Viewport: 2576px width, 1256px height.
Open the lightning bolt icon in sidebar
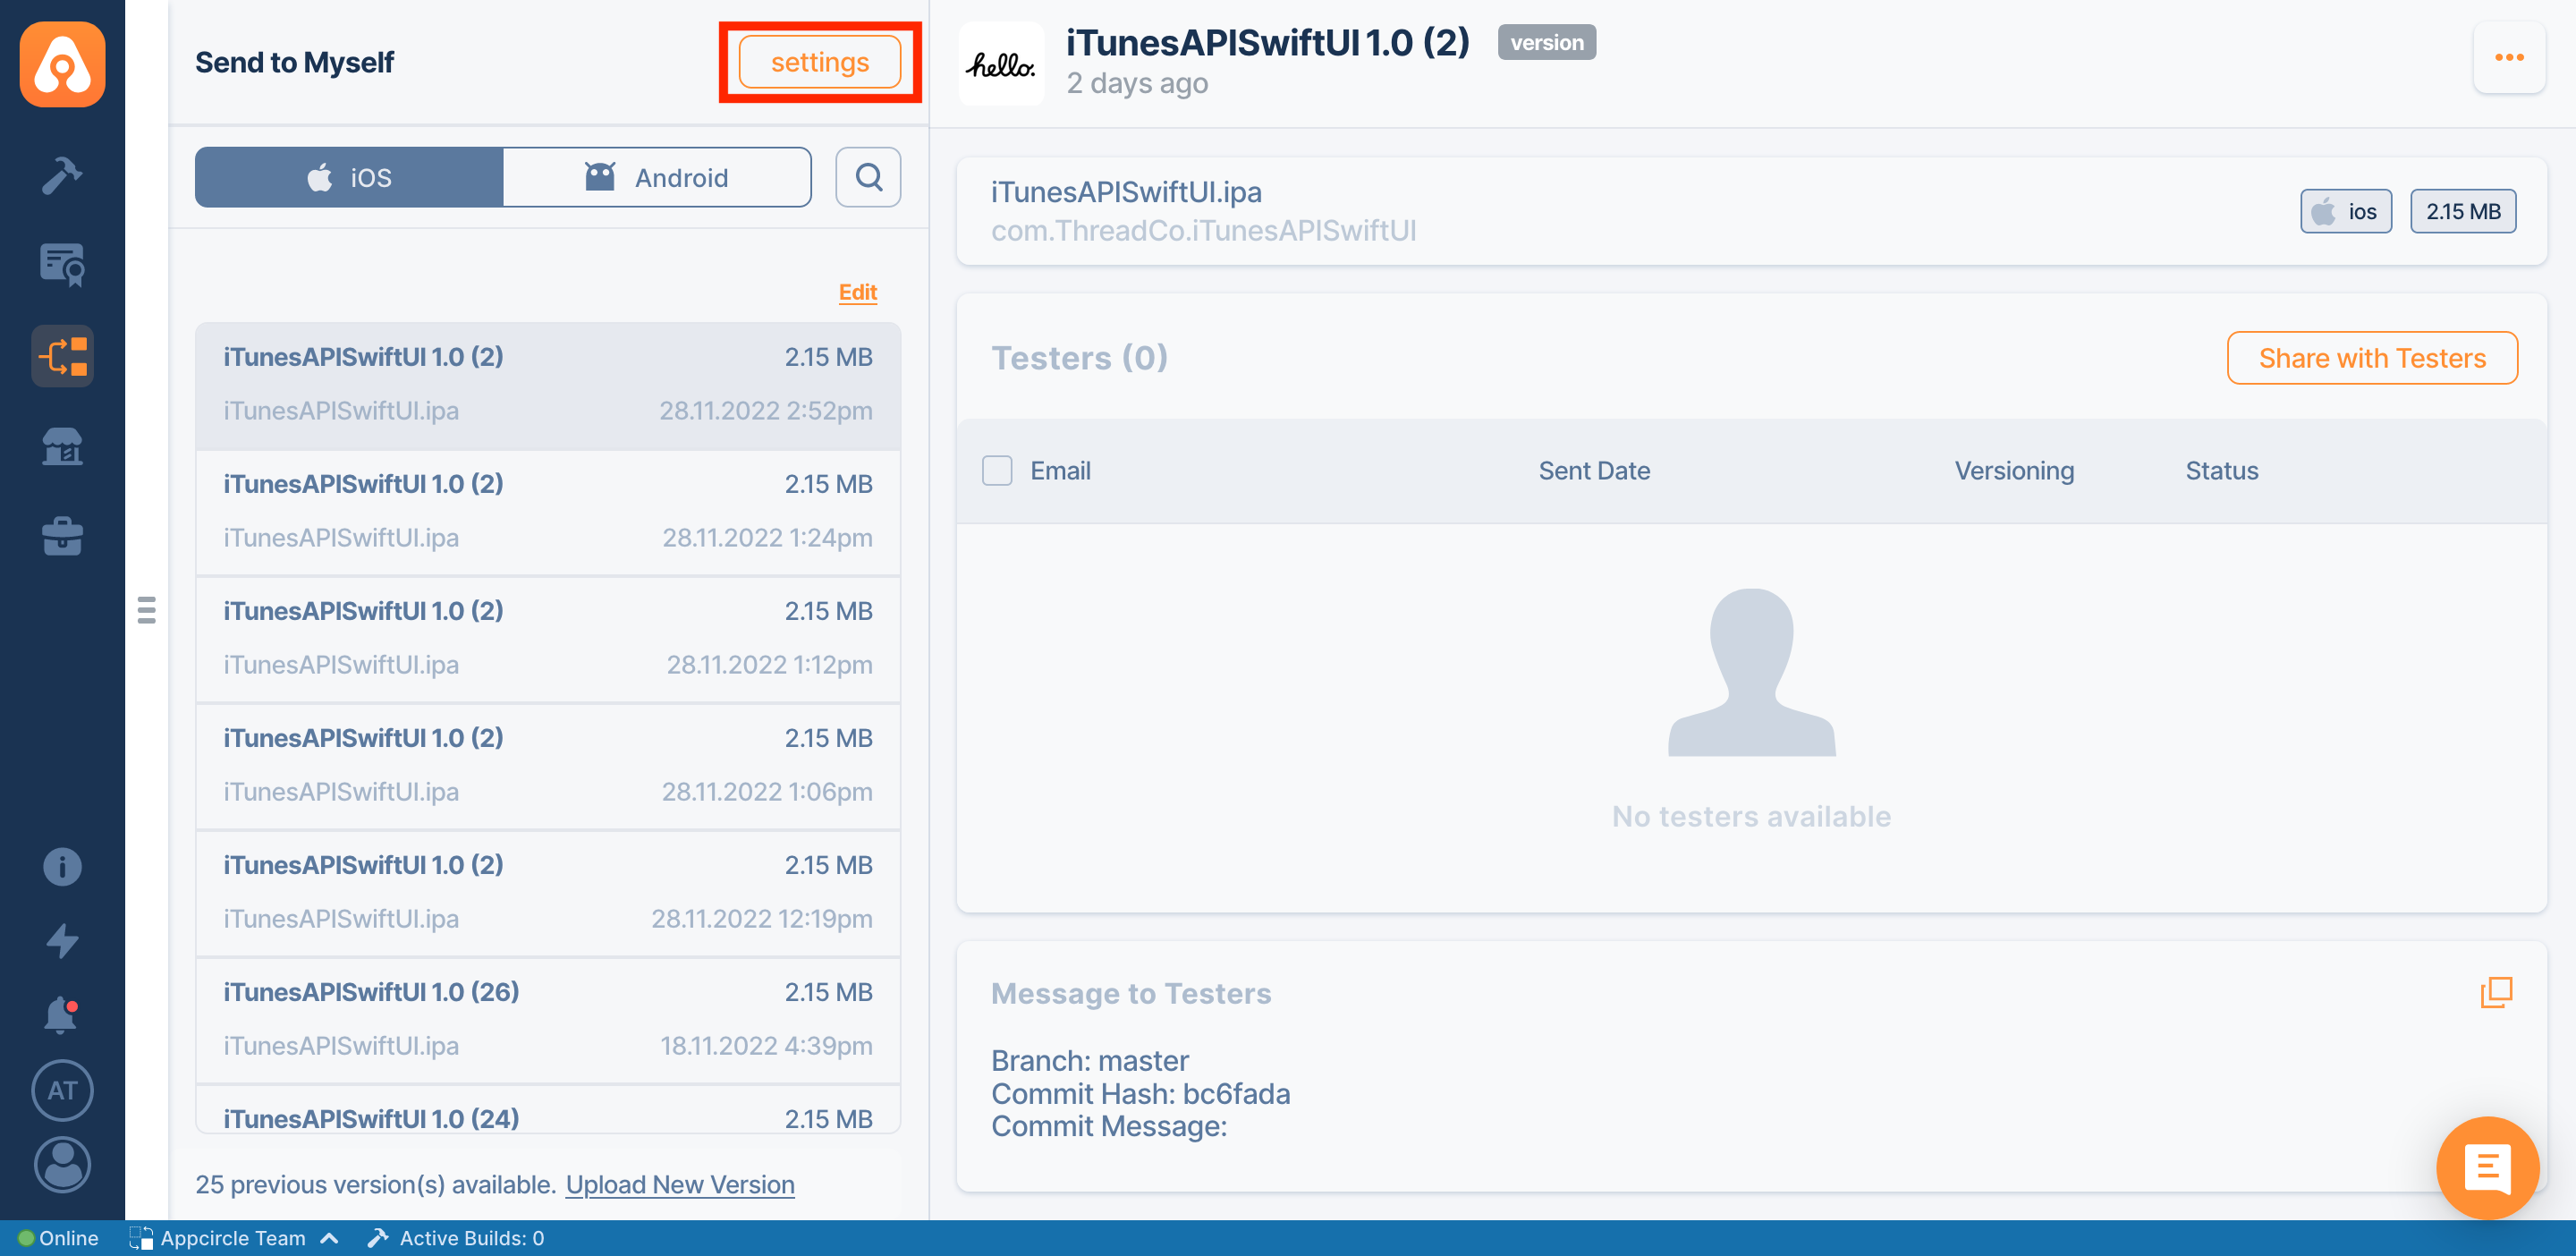pos(62,941)
